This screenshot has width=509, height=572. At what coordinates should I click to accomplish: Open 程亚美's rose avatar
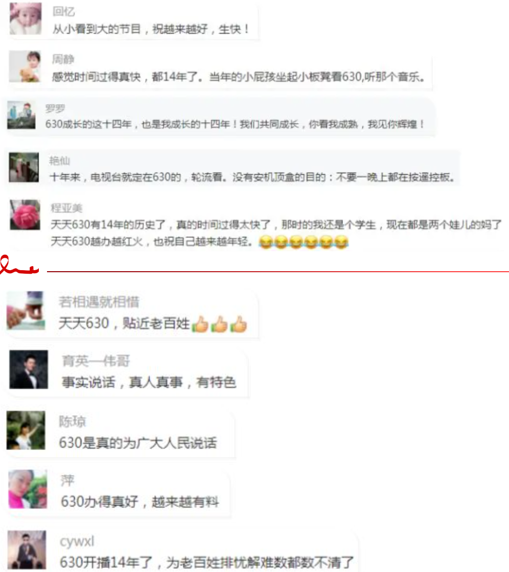pos(25,214)
